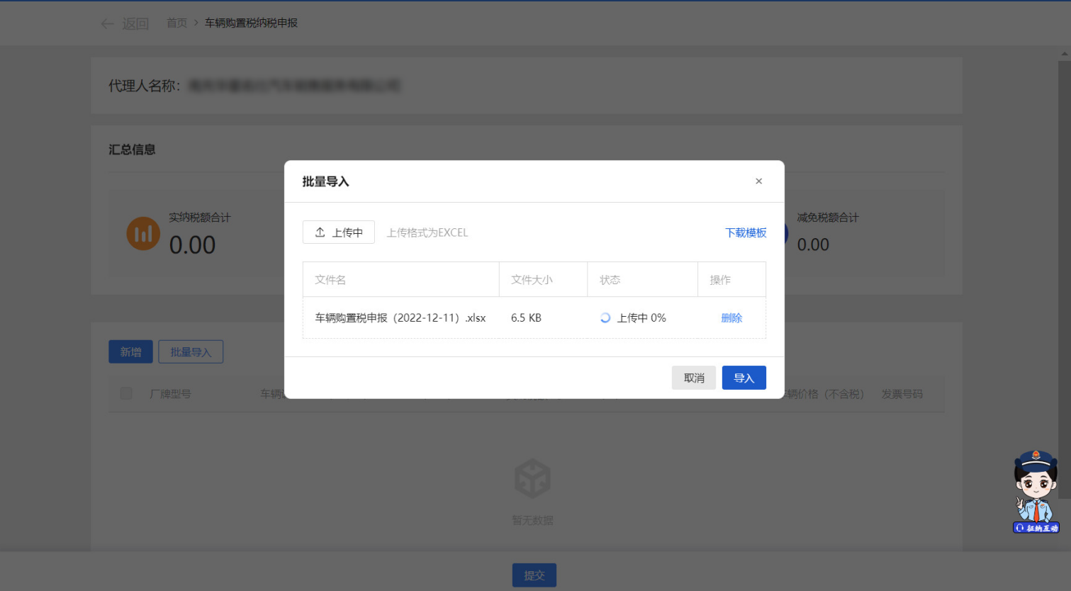Click the 暂无数据 empty box icon
1071x591 pixels.
532,478
